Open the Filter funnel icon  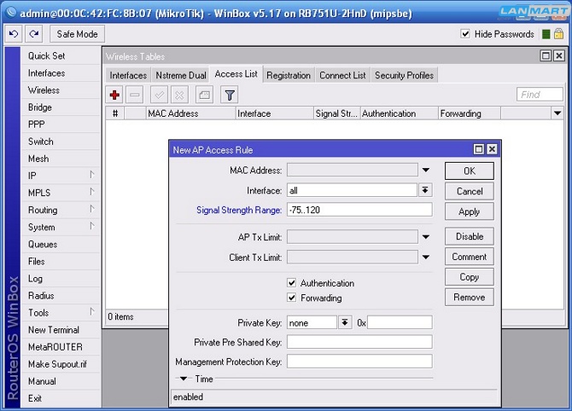pos(229,95)
